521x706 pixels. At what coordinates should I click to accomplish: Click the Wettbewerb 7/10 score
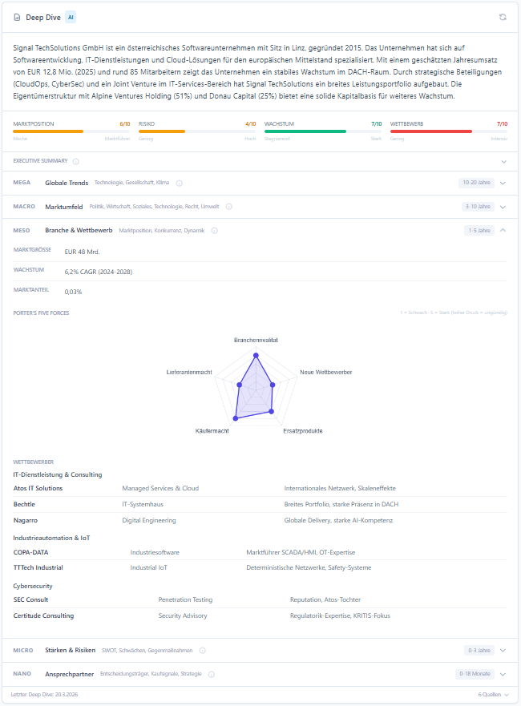pyautogui.click(x=502, y=124)
